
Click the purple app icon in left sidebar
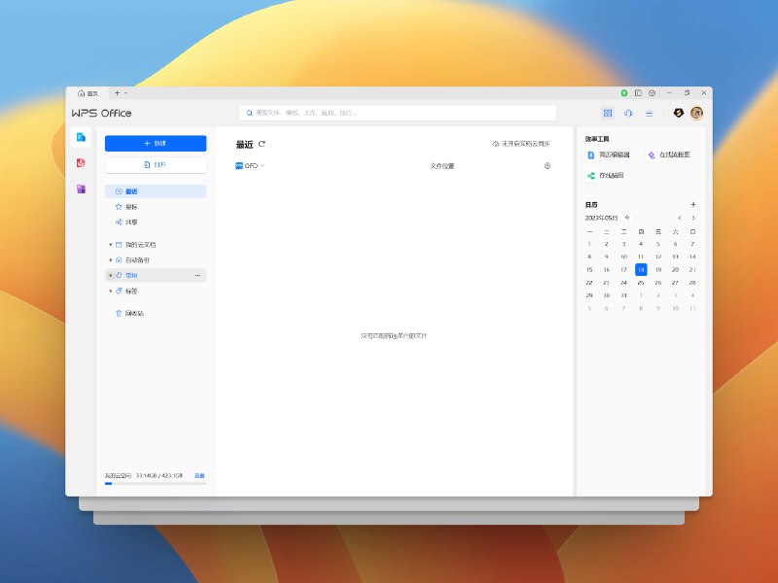tap(81, 189)
